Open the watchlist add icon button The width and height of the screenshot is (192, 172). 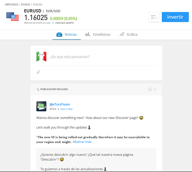point(154,17)
